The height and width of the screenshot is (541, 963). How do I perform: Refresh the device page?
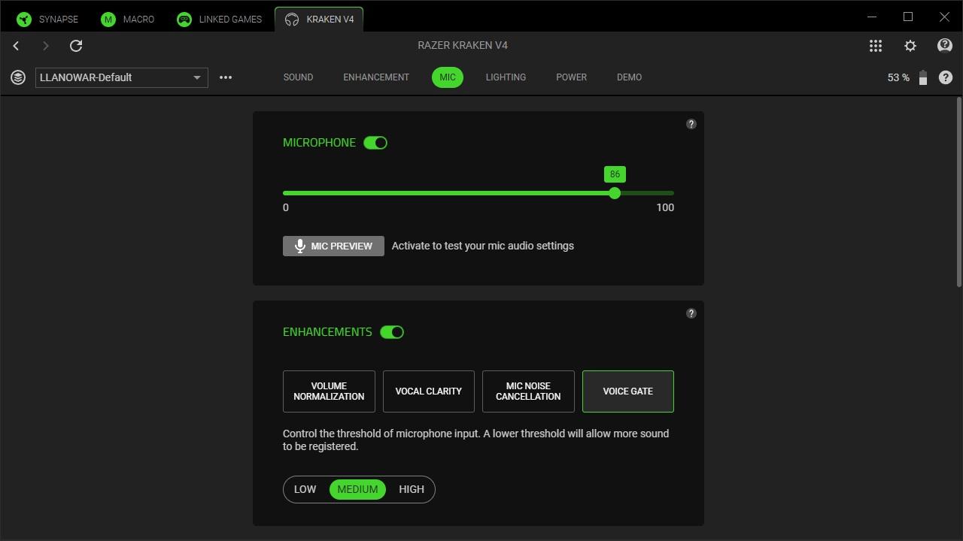[76, 46]
